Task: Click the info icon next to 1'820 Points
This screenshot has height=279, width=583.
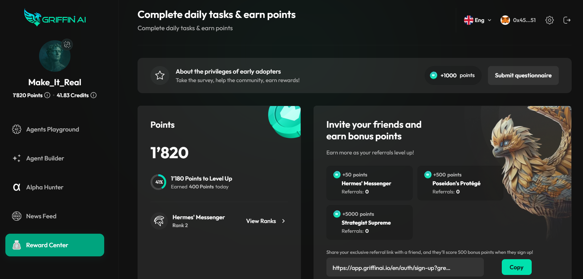Action: (47, 95)
